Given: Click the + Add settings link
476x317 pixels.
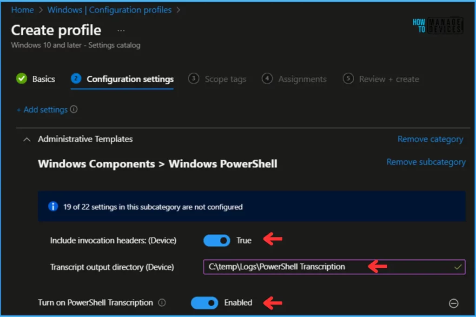Looking at the screenshot, I should coord(42,110).
